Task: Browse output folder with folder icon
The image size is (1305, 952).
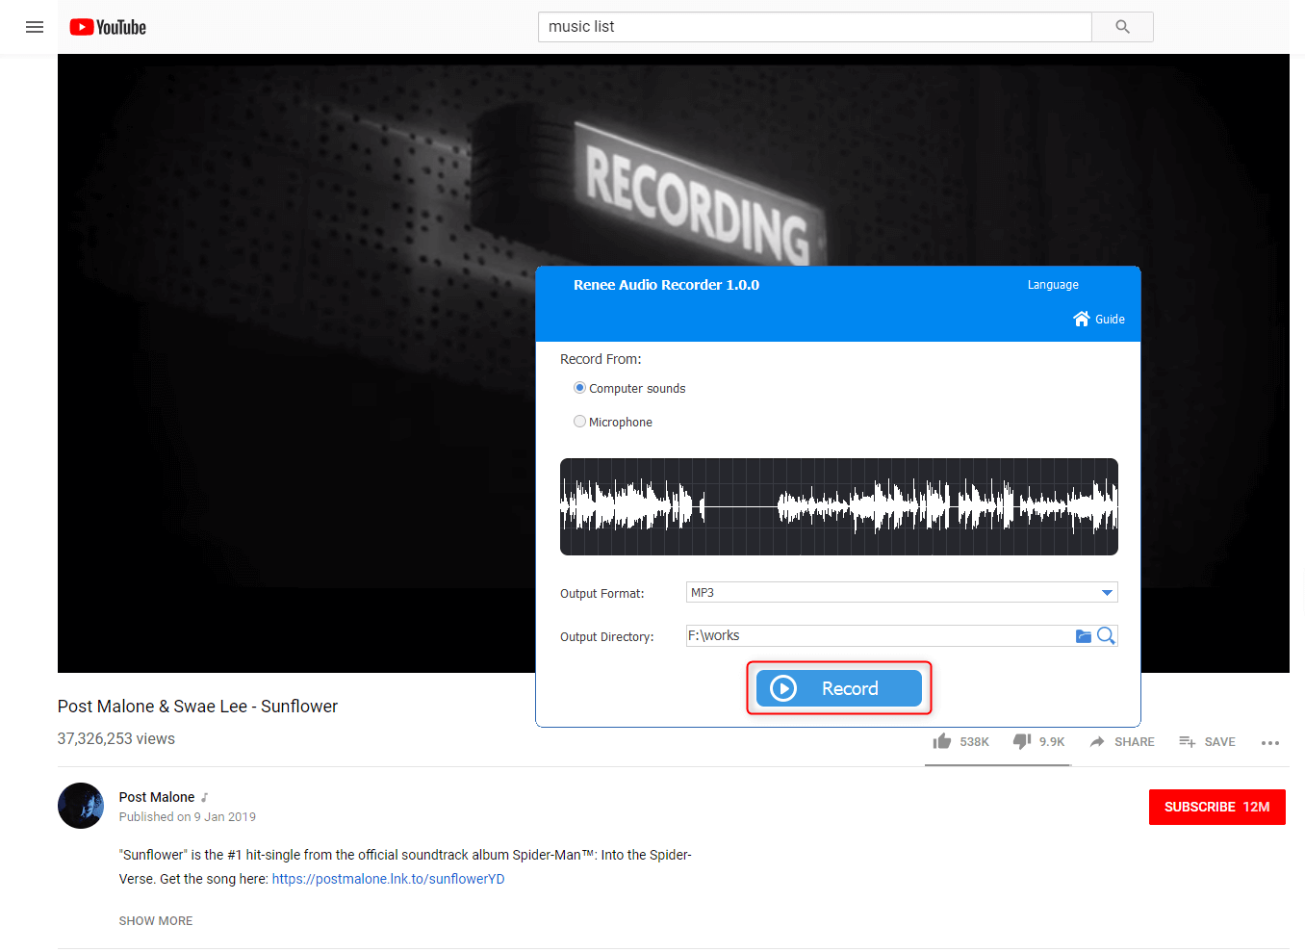Action: (1084, 636)
